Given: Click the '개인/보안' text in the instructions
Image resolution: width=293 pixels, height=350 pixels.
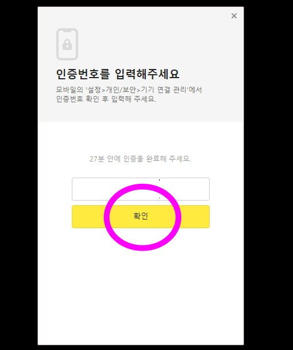Looking at the screenshot, I should point(121,90).
